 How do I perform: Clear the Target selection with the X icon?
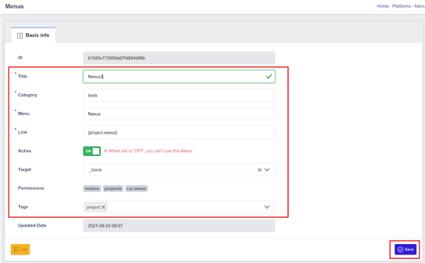[259, 169]
